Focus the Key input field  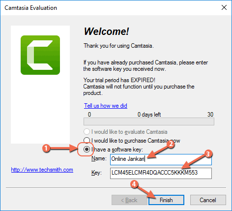tap(161, 173)
